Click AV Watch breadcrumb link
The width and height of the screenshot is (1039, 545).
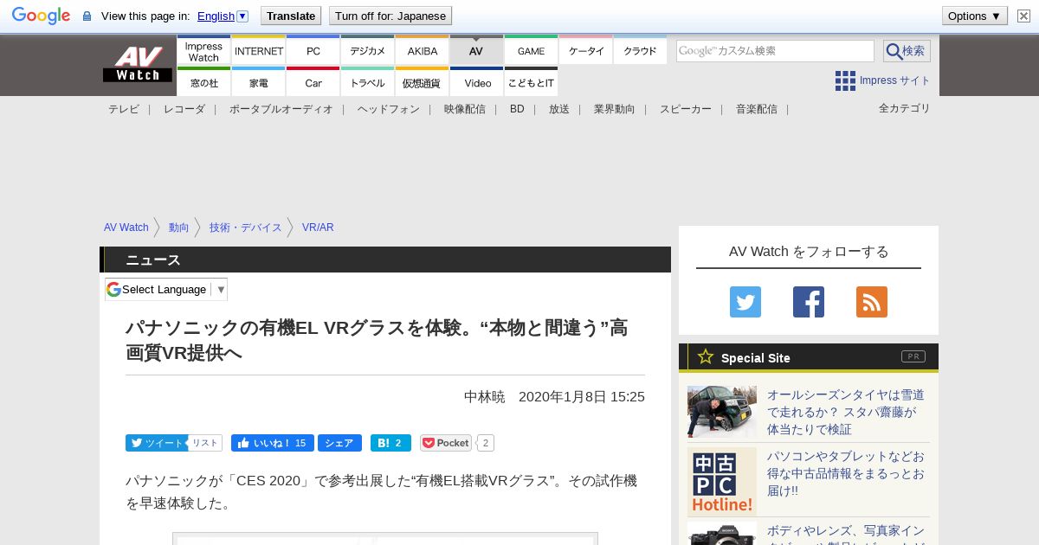tap(126, 228)
